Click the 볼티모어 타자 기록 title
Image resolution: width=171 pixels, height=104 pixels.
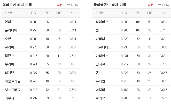click(x=17, y=5)
